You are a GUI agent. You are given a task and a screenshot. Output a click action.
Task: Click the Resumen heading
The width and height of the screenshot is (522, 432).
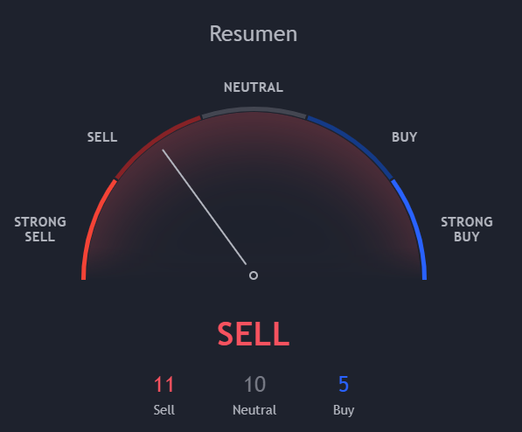click(254, 34)
